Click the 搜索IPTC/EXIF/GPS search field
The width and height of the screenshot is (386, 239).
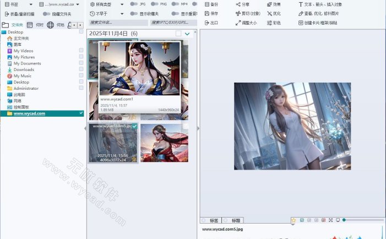[x=173, y=23]
